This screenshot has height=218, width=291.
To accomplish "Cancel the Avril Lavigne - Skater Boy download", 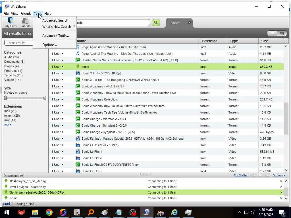I will pyautogui.click(x=281, y=187).
